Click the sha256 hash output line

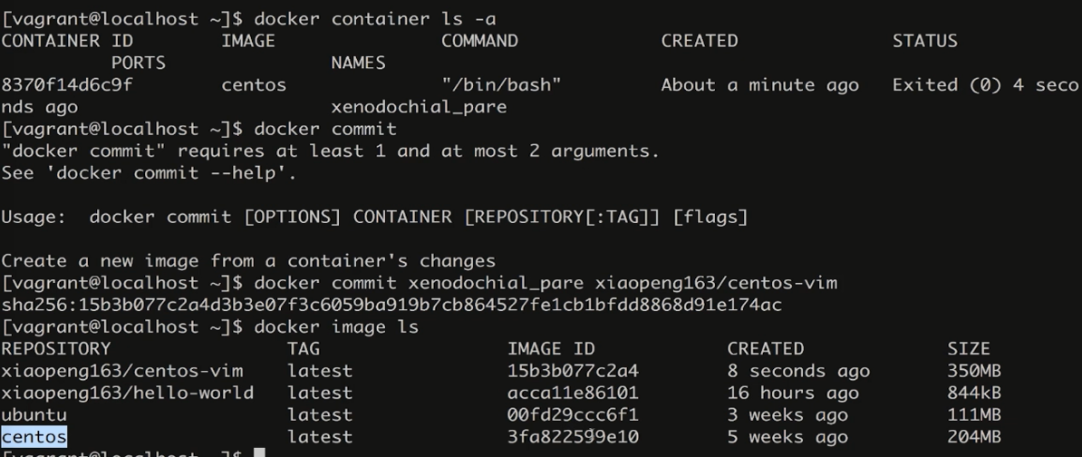[391, 306]
